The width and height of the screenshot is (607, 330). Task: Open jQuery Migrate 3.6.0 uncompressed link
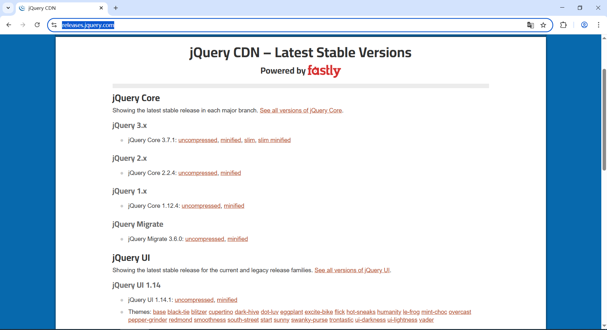[205, 239]
